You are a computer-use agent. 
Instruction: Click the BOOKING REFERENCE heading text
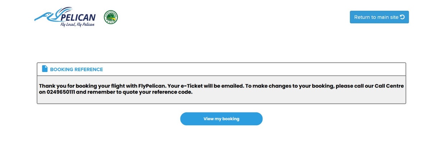click(x=76, y=69)
